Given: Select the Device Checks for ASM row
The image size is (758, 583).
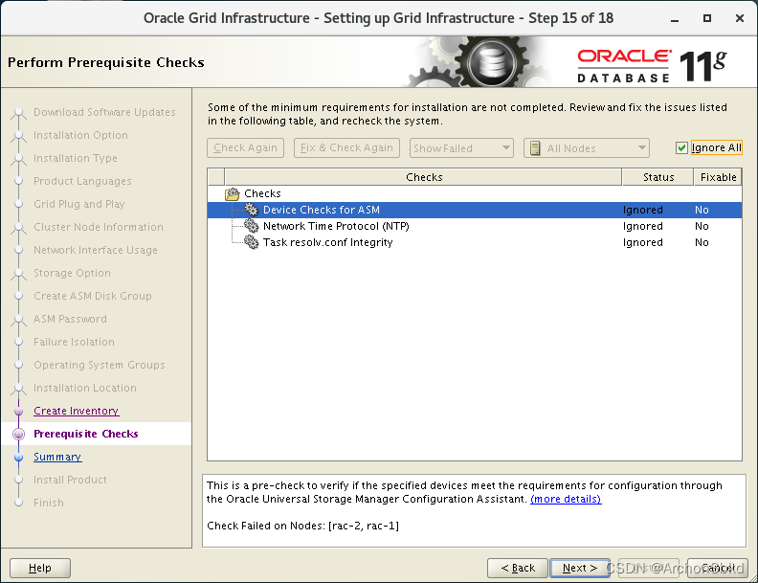Looking at the screenshot, I should (475, 210).
